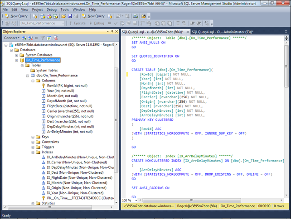Uncomment the selected lines

(184, 23)
